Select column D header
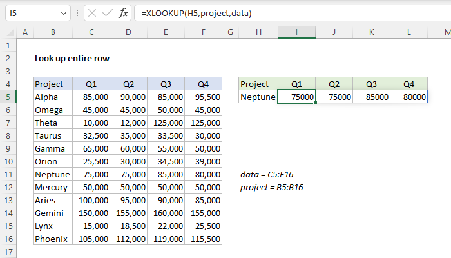Screen dimensions: 451x258 [129, 32]
